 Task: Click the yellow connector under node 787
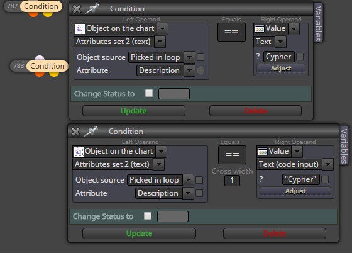pyautogui.click(x=48, y=14)
